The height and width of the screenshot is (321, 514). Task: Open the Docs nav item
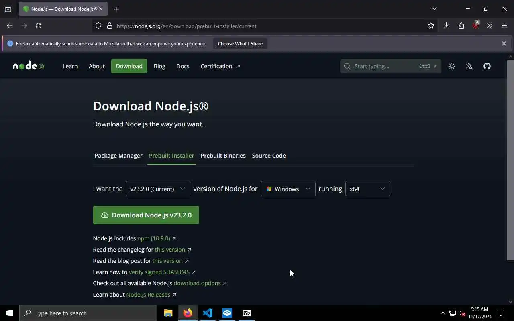coord(183,66)
